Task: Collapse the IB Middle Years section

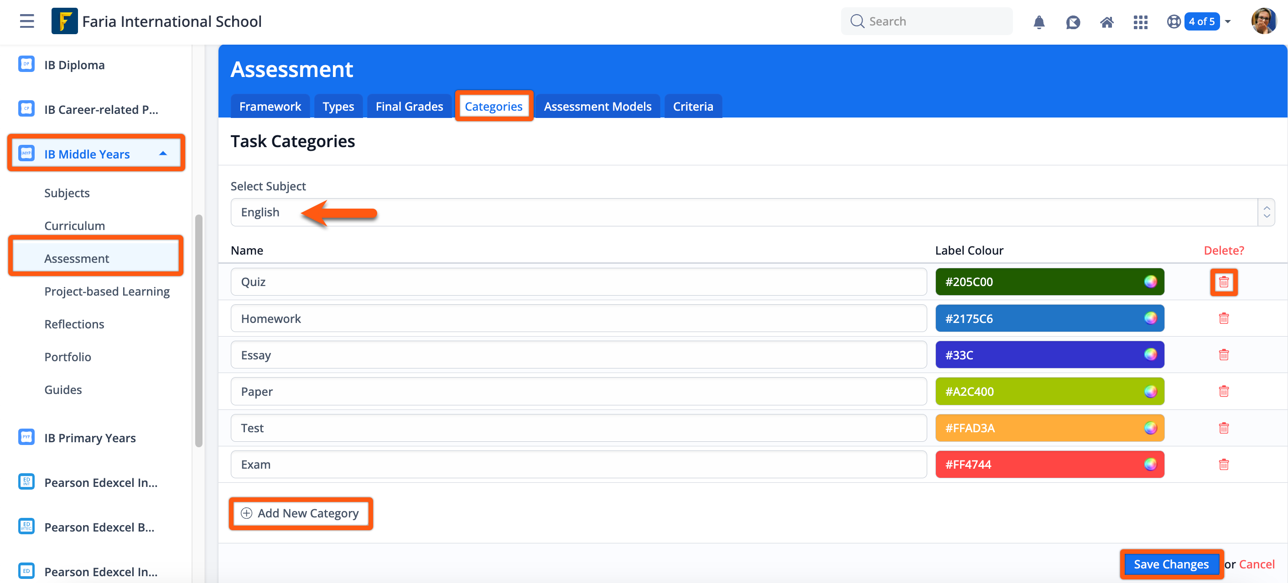Action: coord(163,154)
